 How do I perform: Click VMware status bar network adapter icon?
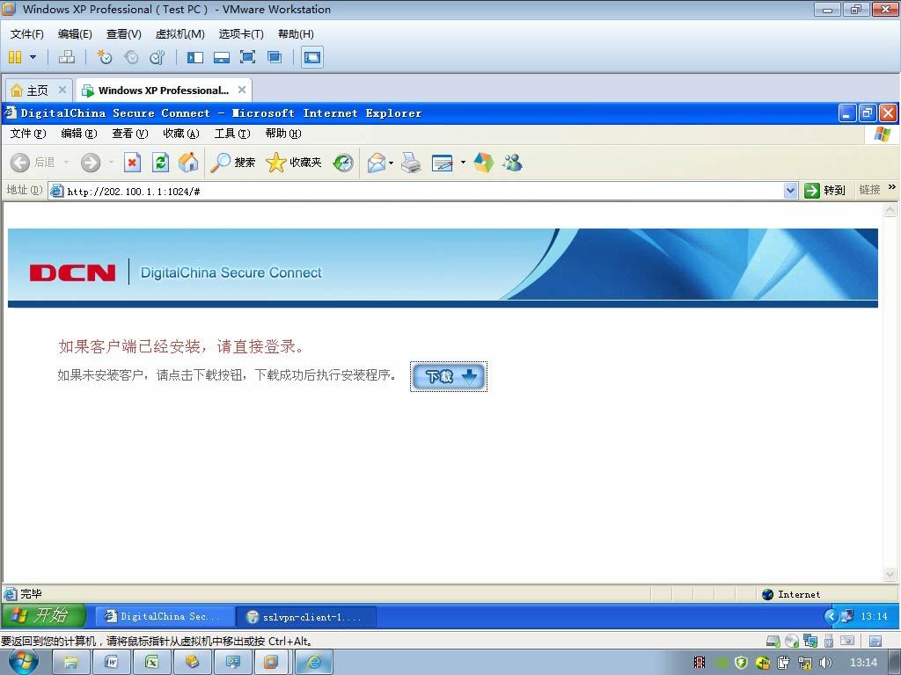click(x=810, y=641)
